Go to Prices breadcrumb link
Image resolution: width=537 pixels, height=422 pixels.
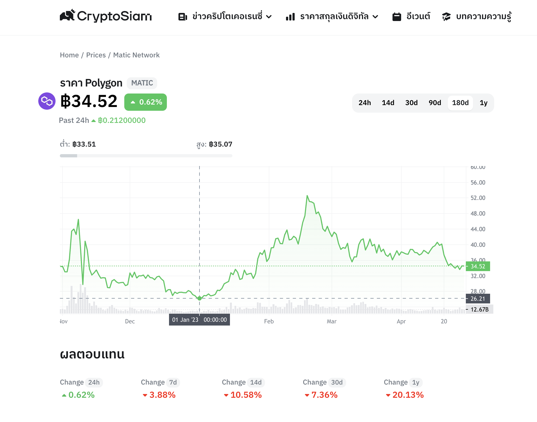(x=96, y=55)
